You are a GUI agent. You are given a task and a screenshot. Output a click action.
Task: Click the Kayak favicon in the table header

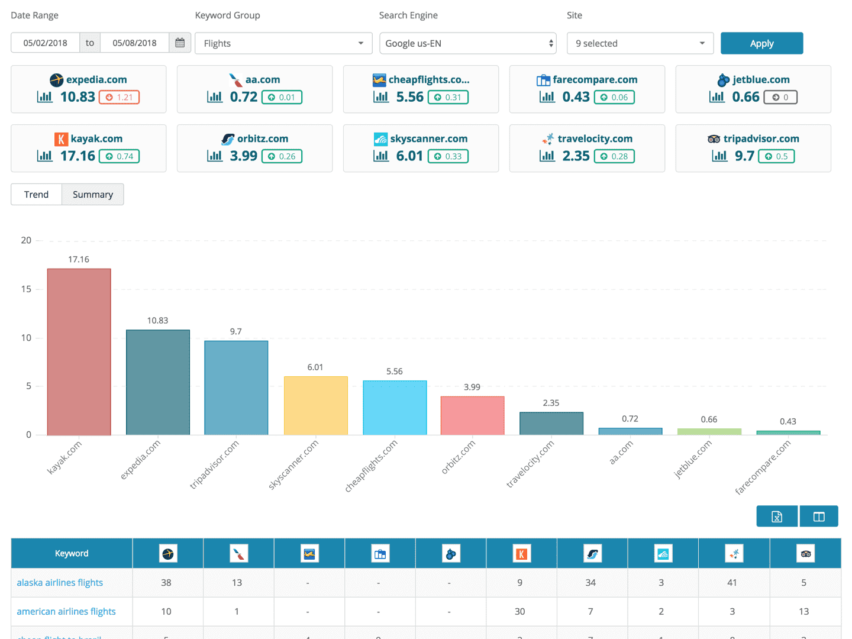click(x=521, y=553)
